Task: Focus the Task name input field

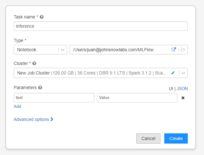Action: 101,26
